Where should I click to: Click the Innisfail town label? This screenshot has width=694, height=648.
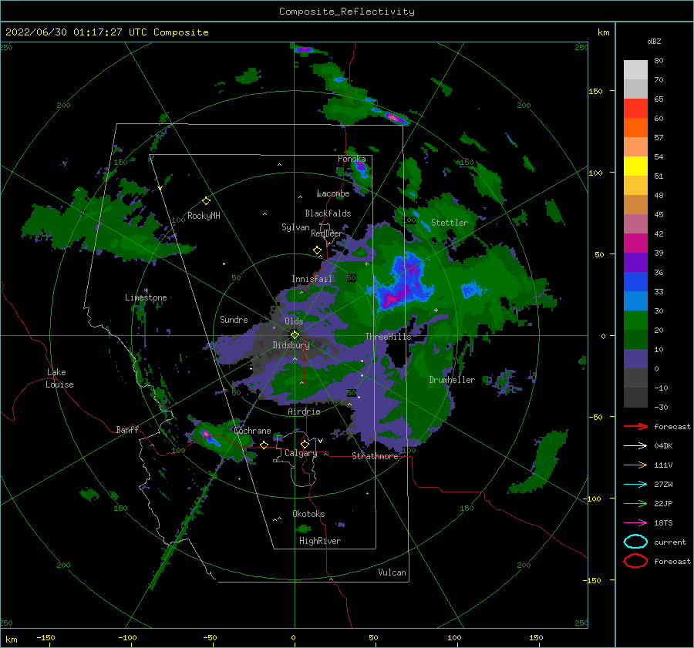click(312, 279)
